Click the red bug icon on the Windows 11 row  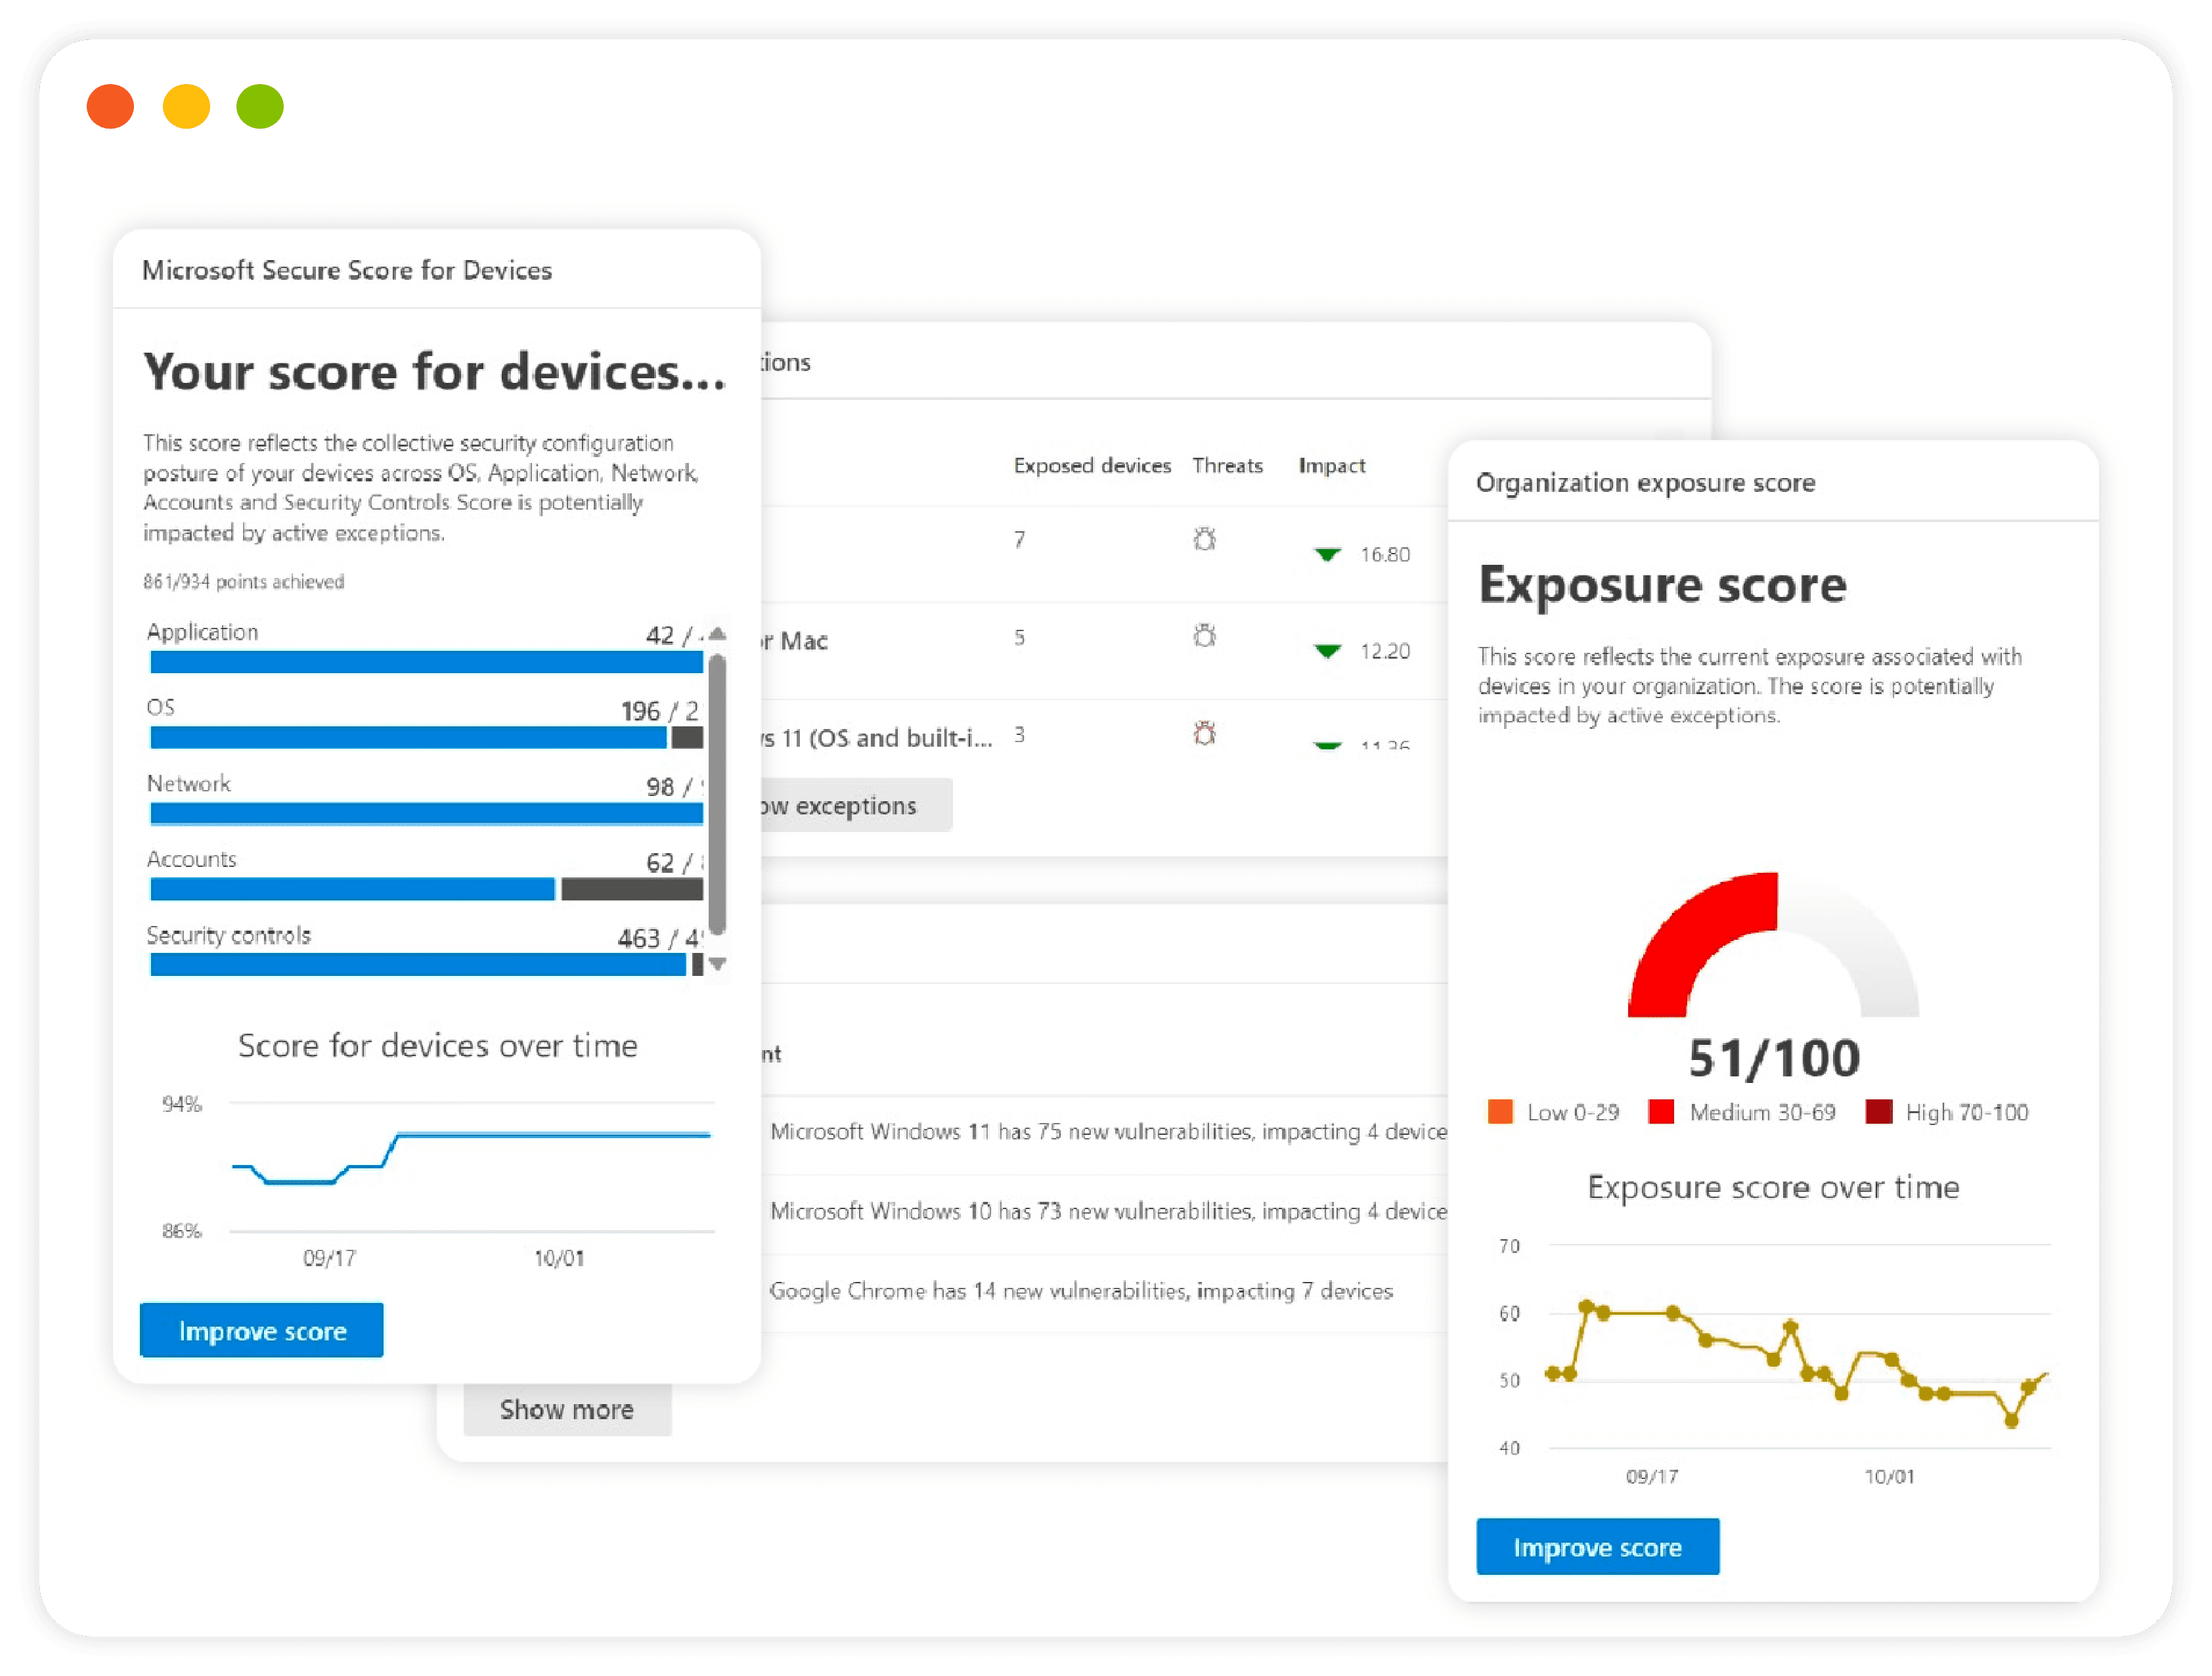pos(1206,733)
